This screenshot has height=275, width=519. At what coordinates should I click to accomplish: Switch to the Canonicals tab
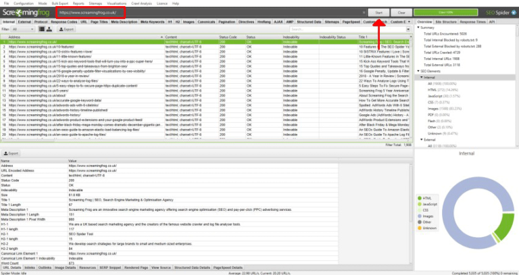206,22
